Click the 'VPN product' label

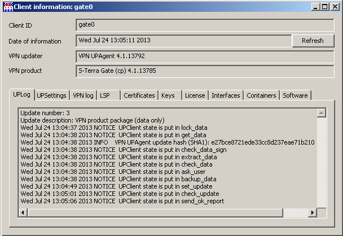point(25,71)
